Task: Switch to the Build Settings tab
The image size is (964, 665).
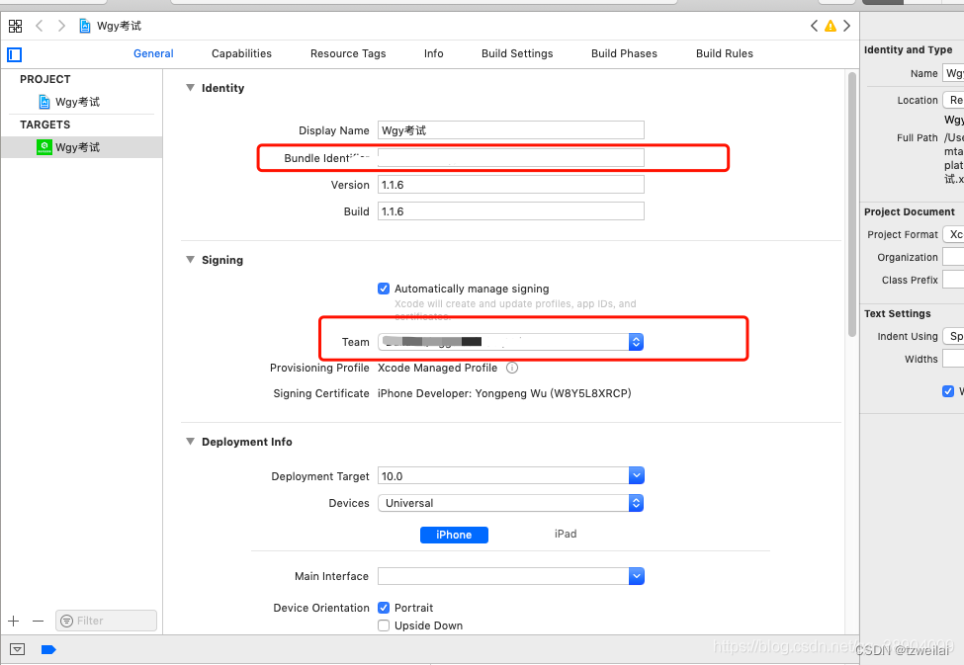Action: click(x=517, y=53)
